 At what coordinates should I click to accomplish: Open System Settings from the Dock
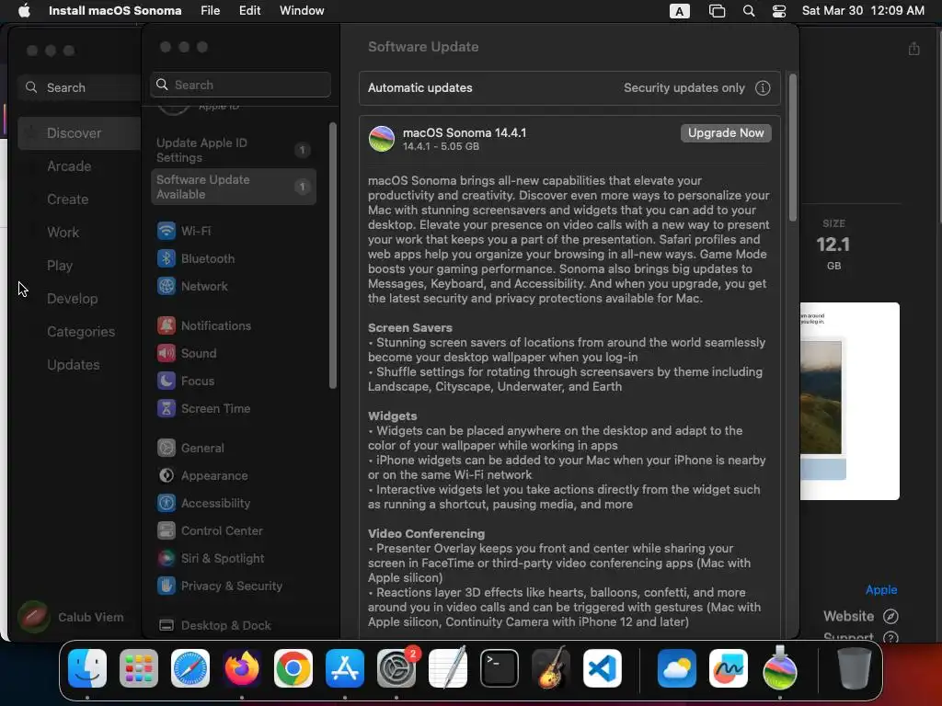click(396, 668)
